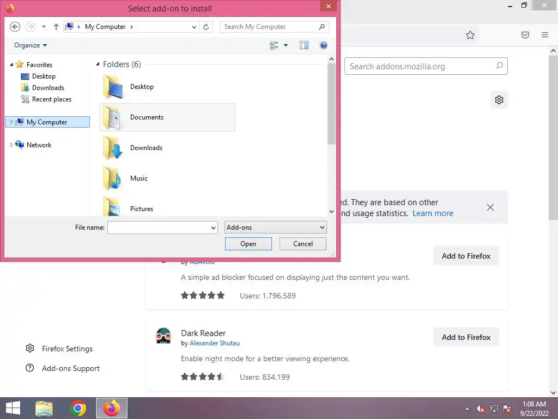558x419 pixels.
Task: Select Network in navigation pane
Action: [x=39, y=145]
